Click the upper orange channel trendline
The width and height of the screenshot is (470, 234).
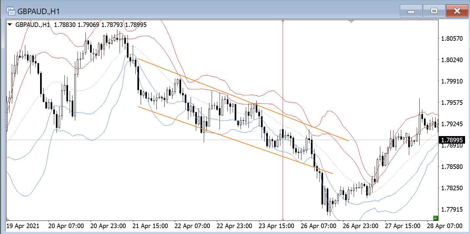pos(243,100)
